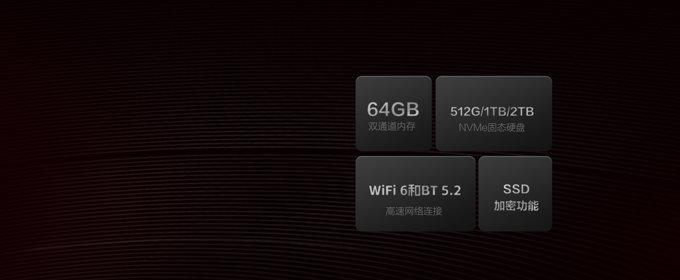Click the NVMe word in storage subtitle

[x=473, y=128]
